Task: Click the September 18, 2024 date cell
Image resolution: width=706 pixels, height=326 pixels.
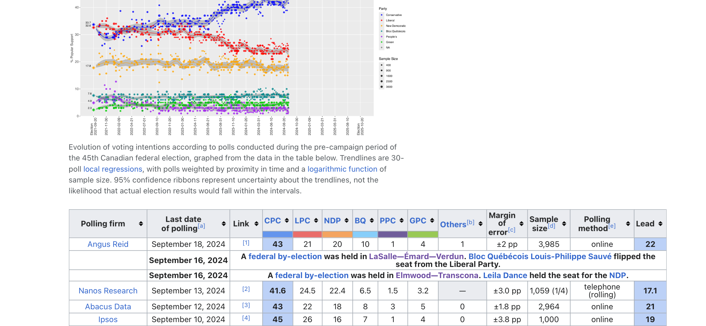Action: [188, 244]
